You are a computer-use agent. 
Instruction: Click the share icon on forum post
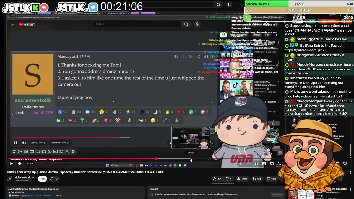(x=198, y=57)
